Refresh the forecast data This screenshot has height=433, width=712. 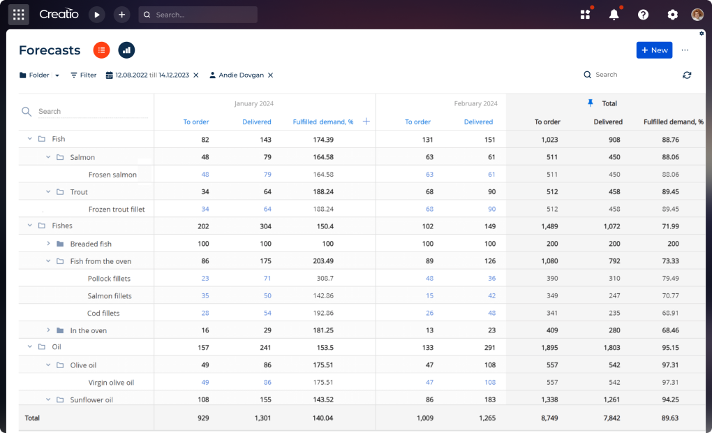(x=687, y=75)
